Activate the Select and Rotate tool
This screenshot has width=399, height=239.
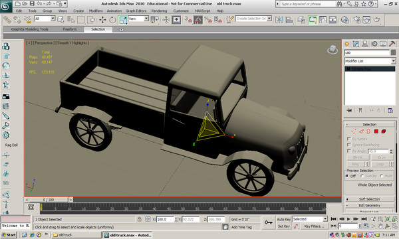click(x=112, y=19)
